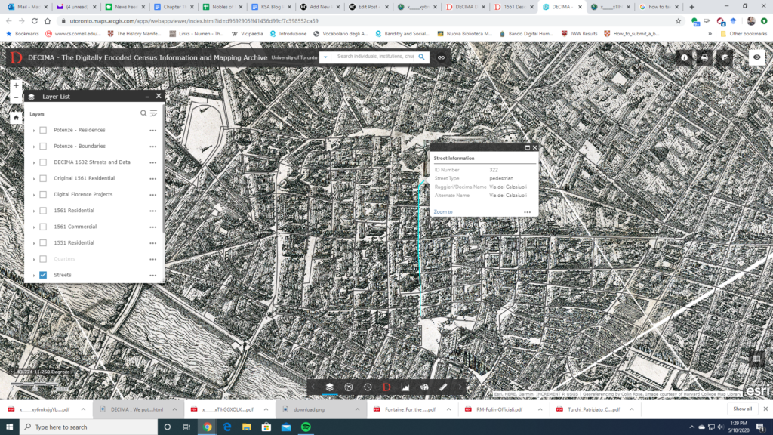Viewport: 773px width, 435px height.
Task: Open the search source dropdown arrow
Action: point(325,57)
